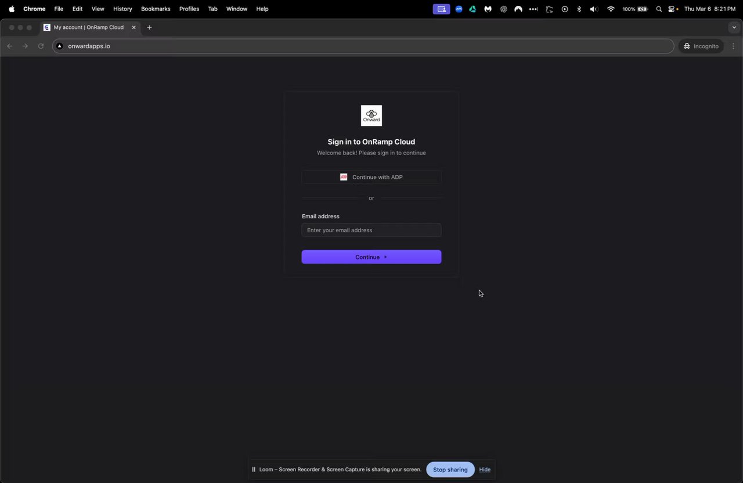Focus the Email address input field

click(371, 230)
